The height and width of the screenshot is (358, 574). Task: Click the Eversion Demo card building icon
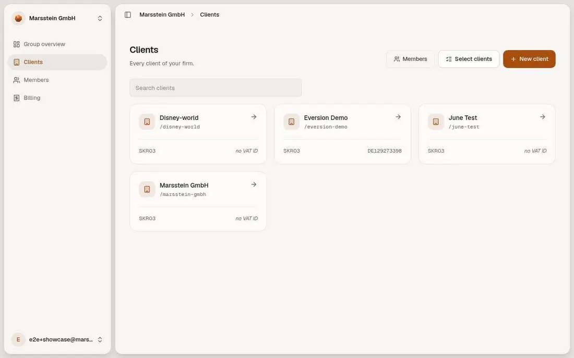tap(291, 122)
